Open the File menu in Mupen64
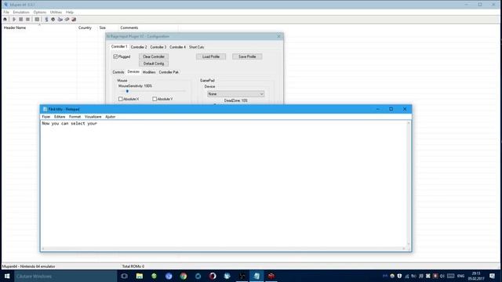Viewport: 502px width, 282px height. point(6,13)
